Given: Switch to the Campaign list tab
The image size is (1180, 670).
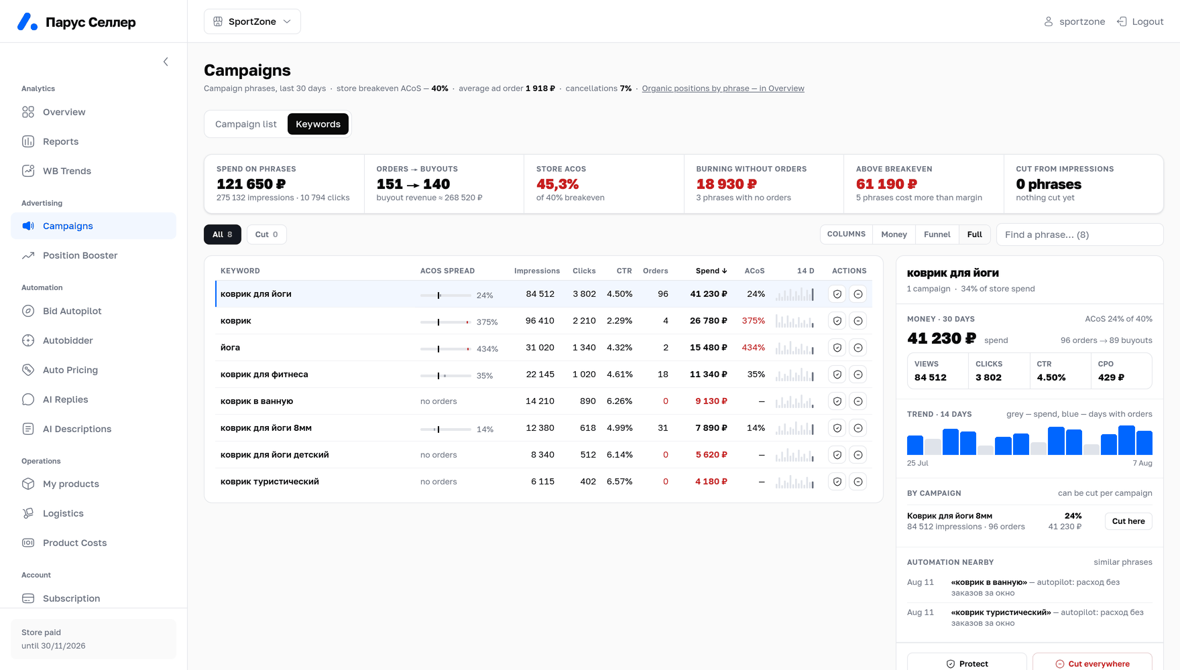Looking at the screenshot, I should [x=246, y=124].
